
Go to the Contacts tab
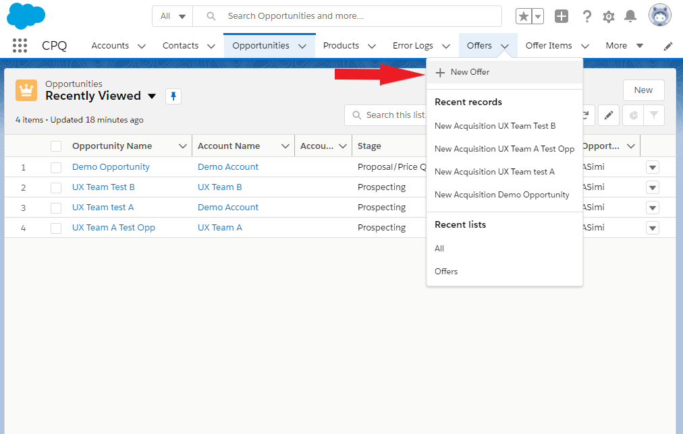[180, 46]
